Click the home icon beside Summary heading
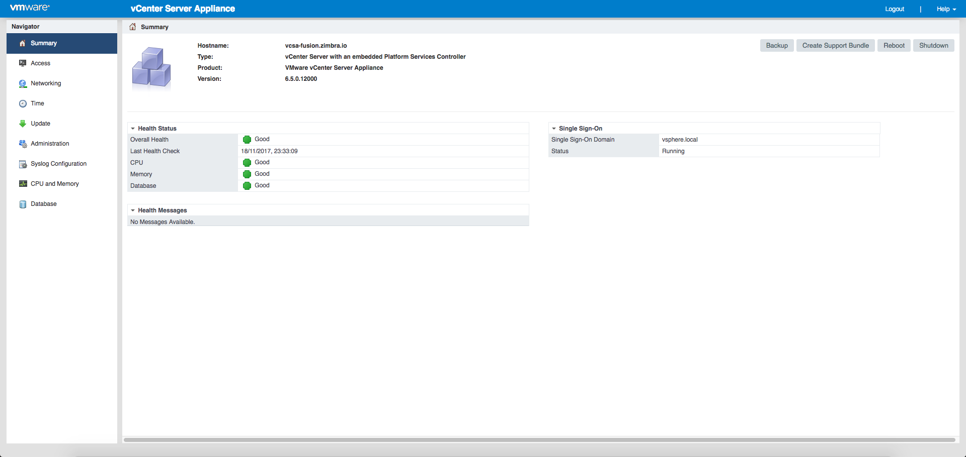The height and width of the screenshot is (457, 966). point(133,27)
